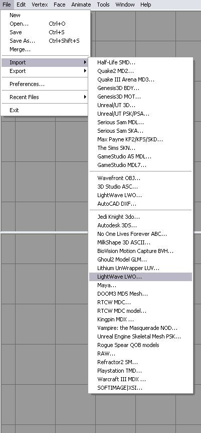
Task: Select Quake III Arena MD3 import
Action: click(x=140, y=79)
